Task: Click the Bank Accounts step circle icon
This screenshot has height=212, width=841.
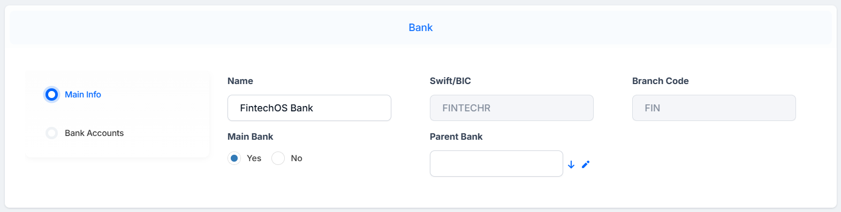Action: tap(51, 133)
